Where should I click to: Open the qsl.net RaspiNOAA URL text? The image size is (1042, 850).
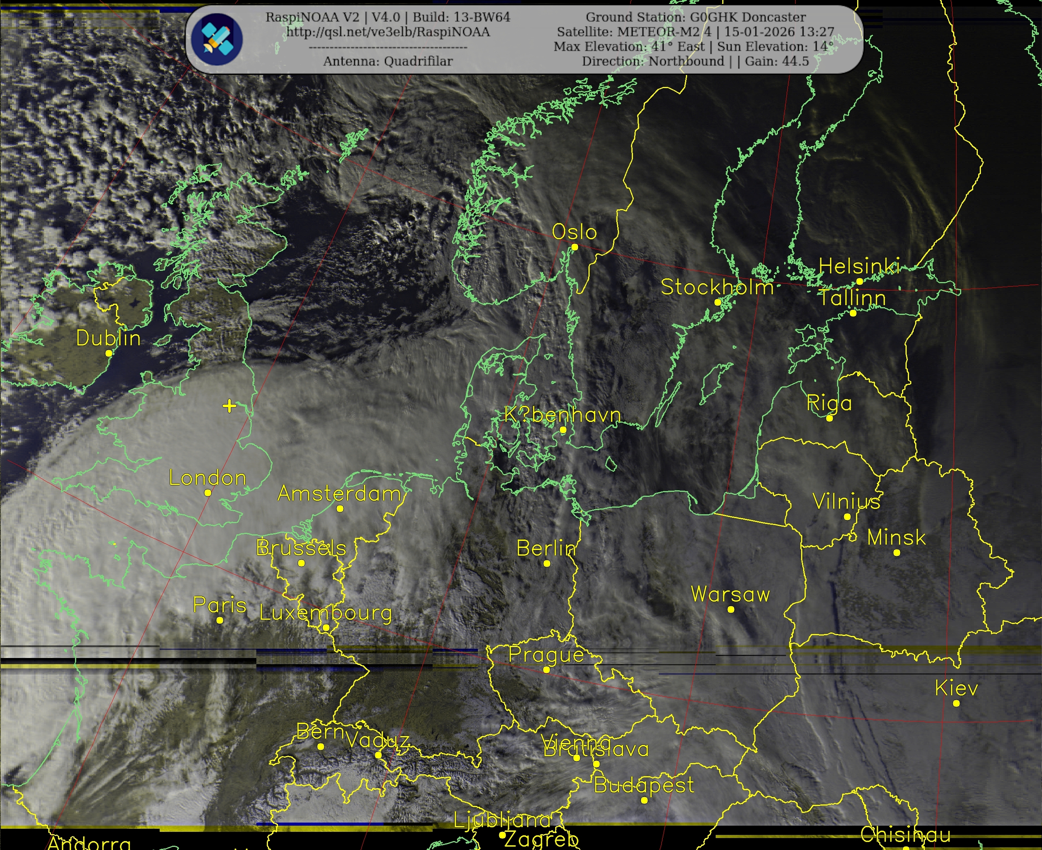(x=388, y=32)
